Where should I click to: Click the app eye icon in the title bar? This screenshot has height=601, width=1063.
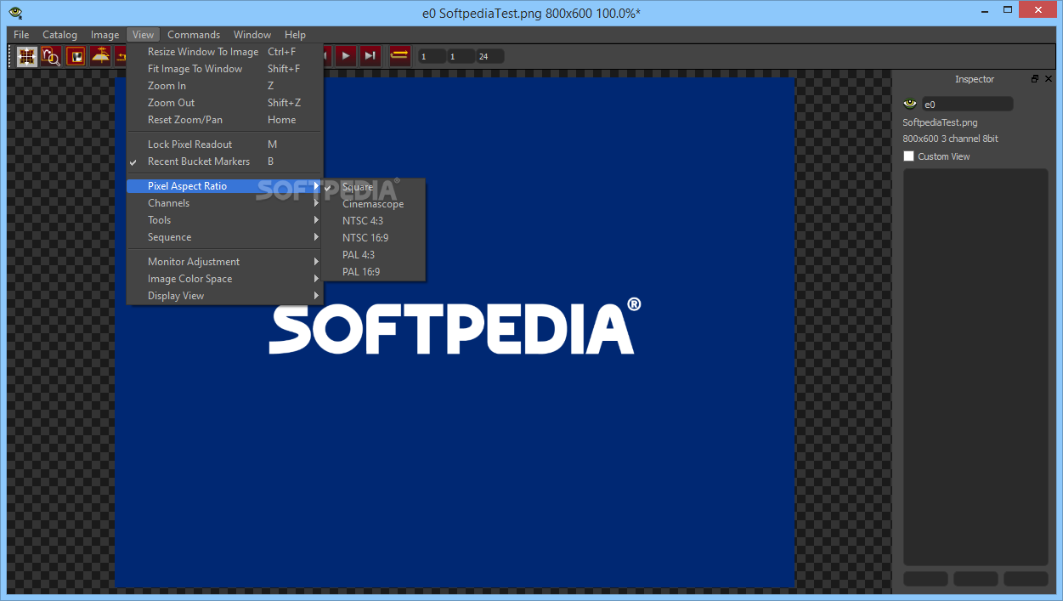coord(14,12)
